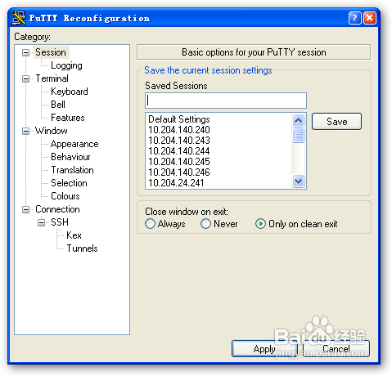Click the session list scroll up arrow
Image resolution: width=392 pixels, height=376 pixels.
pos(299,120)
